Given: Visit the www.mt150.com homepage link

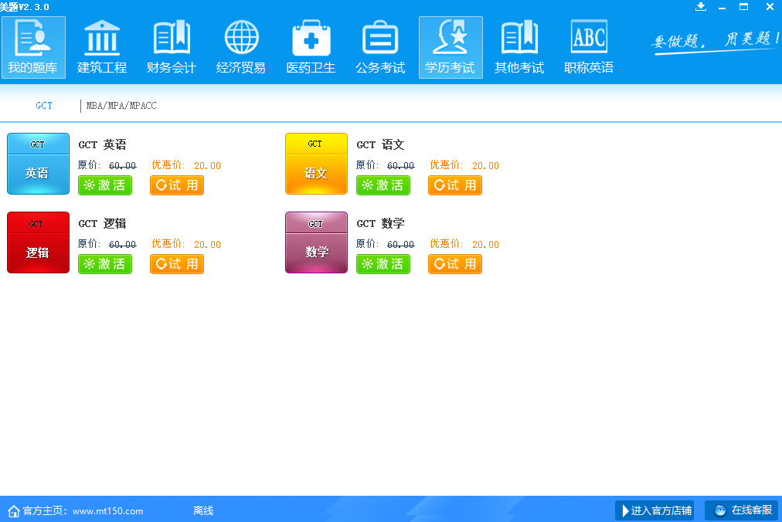Looking at the screenshot, I should point(107,511).
